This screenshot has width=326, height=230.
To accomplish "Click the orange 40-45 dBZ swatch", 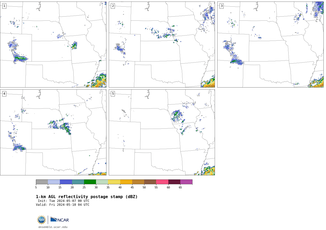I will 126,182.
